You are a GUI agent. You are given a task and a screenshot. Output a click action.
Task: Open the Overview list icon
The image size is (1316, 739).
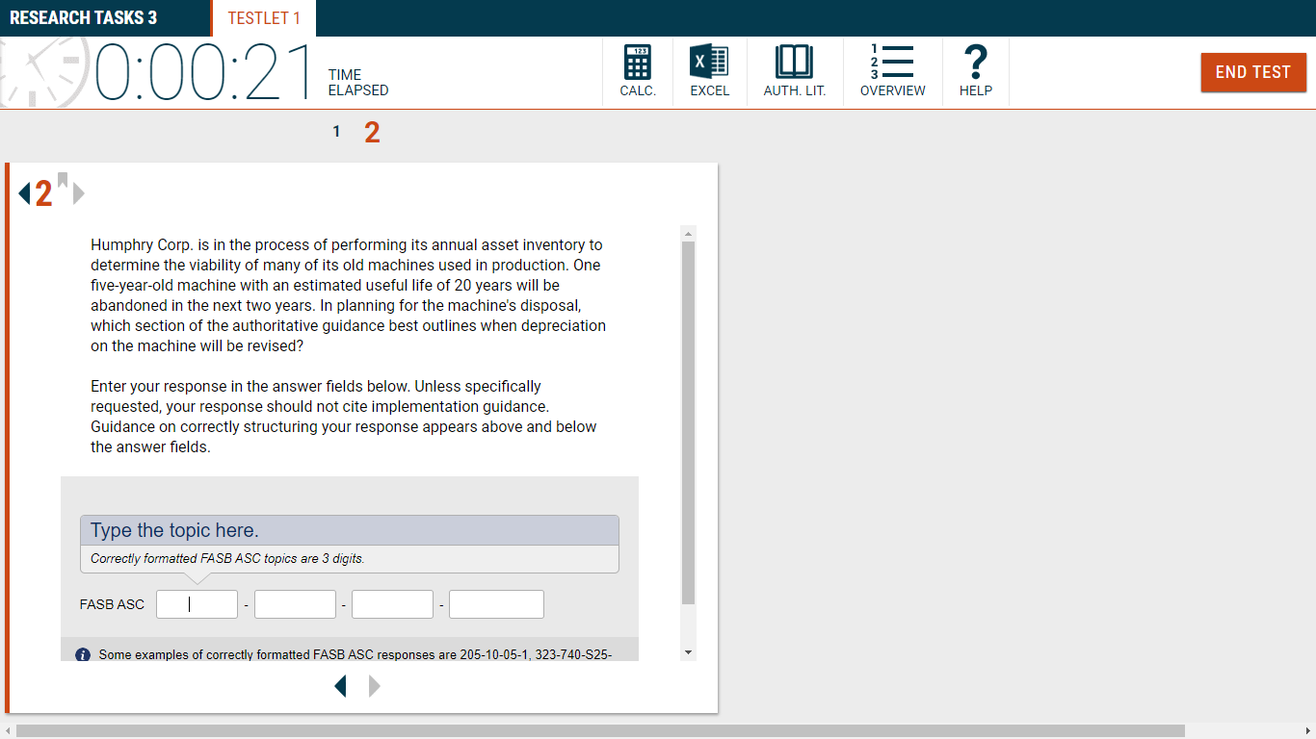point(892,72)
